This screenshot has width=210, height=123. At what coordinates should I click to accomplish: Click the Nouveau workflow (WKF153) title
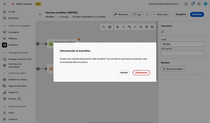point(62,13)
